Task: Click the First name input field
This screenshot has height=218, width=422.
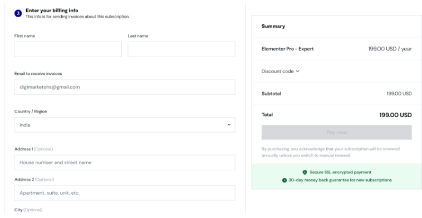Action: point(68,49)
